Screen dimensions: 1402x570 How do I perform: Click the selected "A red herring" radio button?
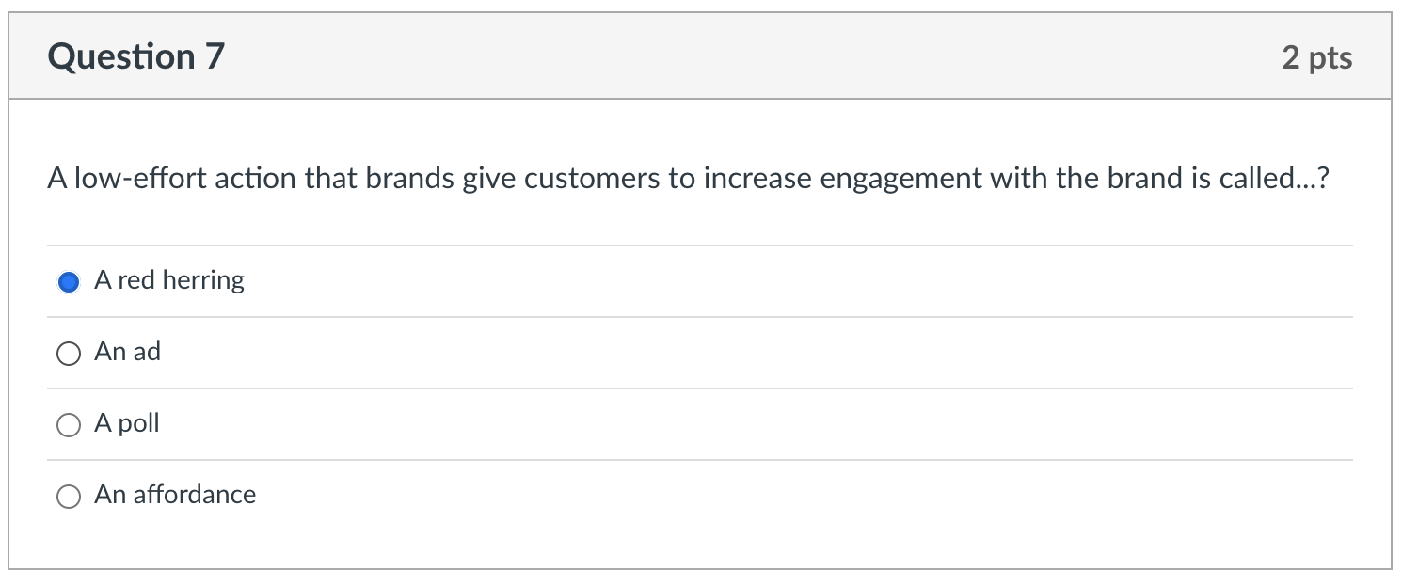(69, 280)
